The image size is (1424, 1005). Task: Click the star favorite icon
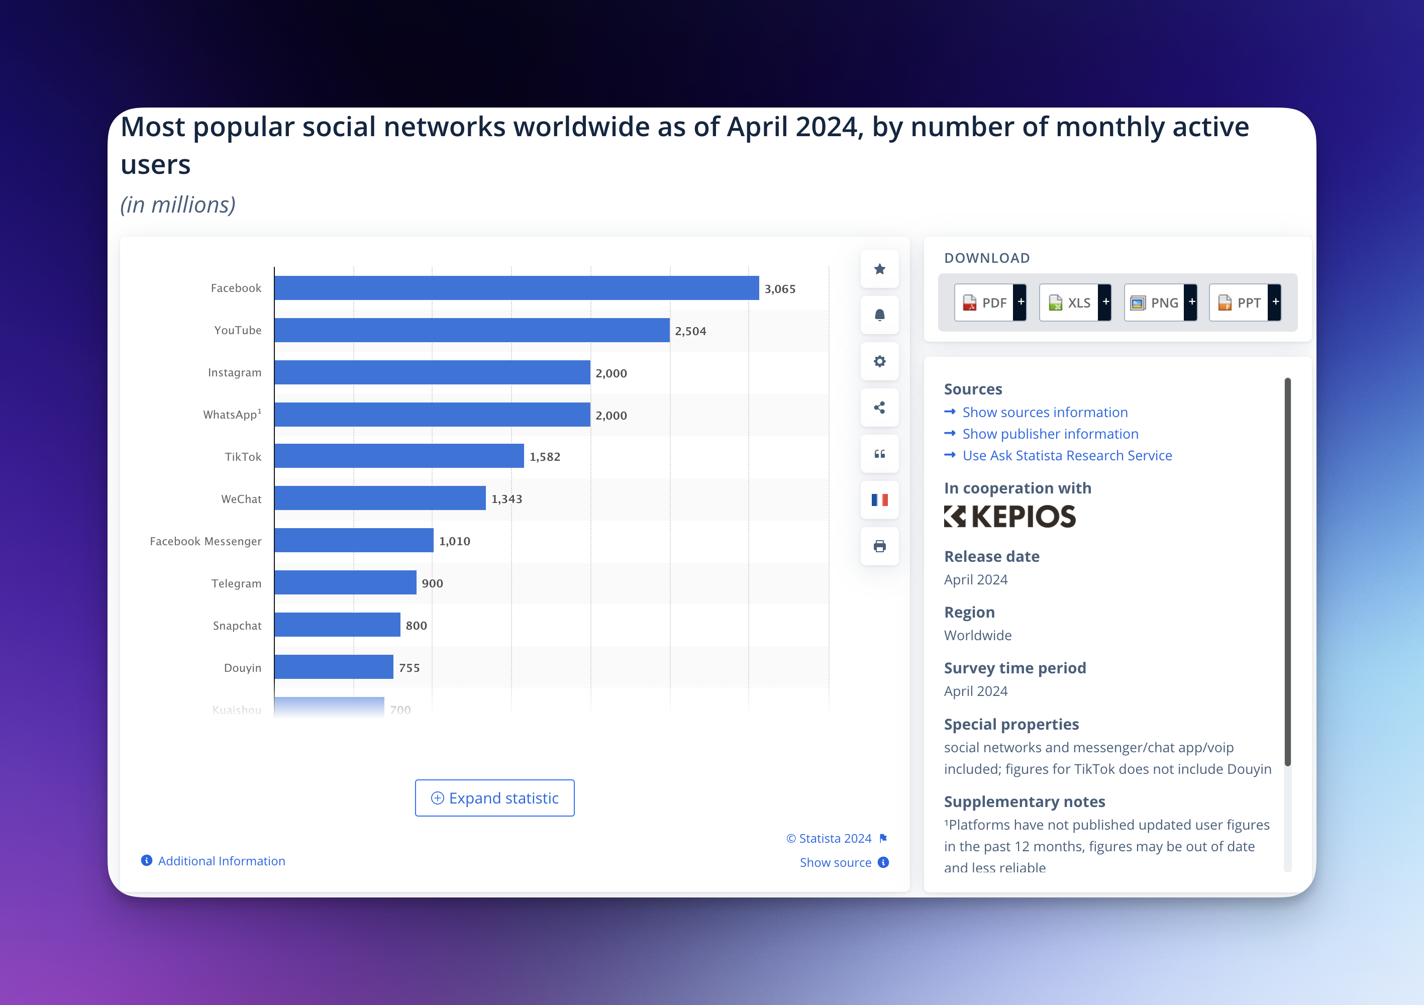tap(879, 269)
